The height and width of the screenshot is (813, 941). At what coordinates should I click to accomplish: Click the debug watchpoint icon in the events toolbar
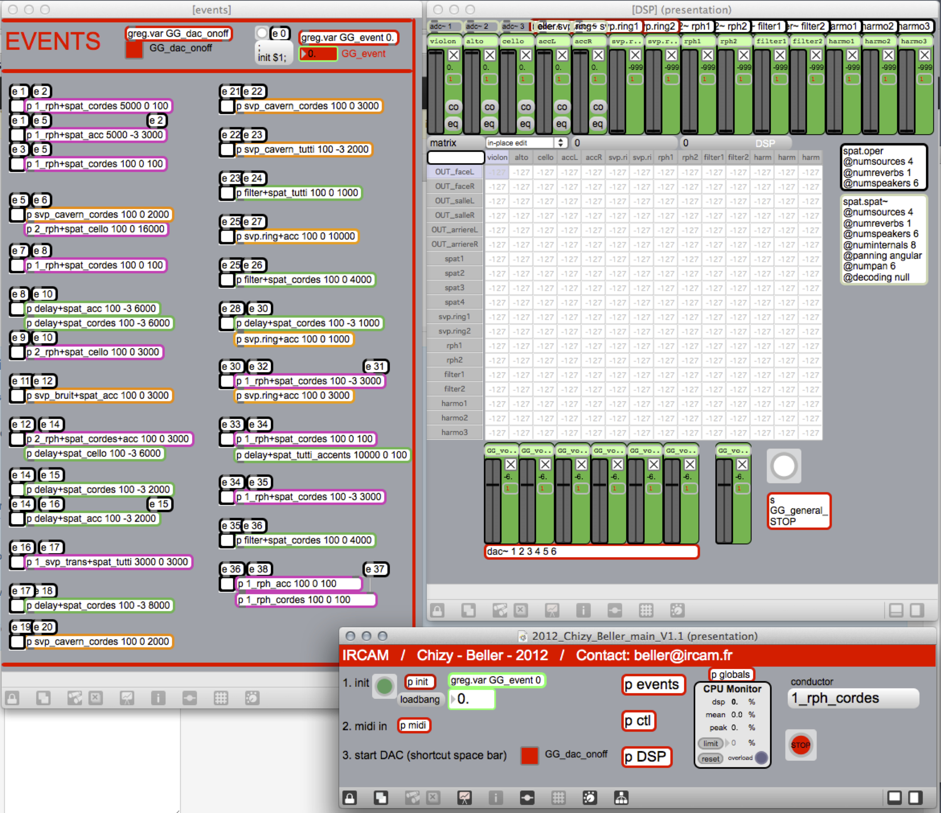[x=190, y=698]
